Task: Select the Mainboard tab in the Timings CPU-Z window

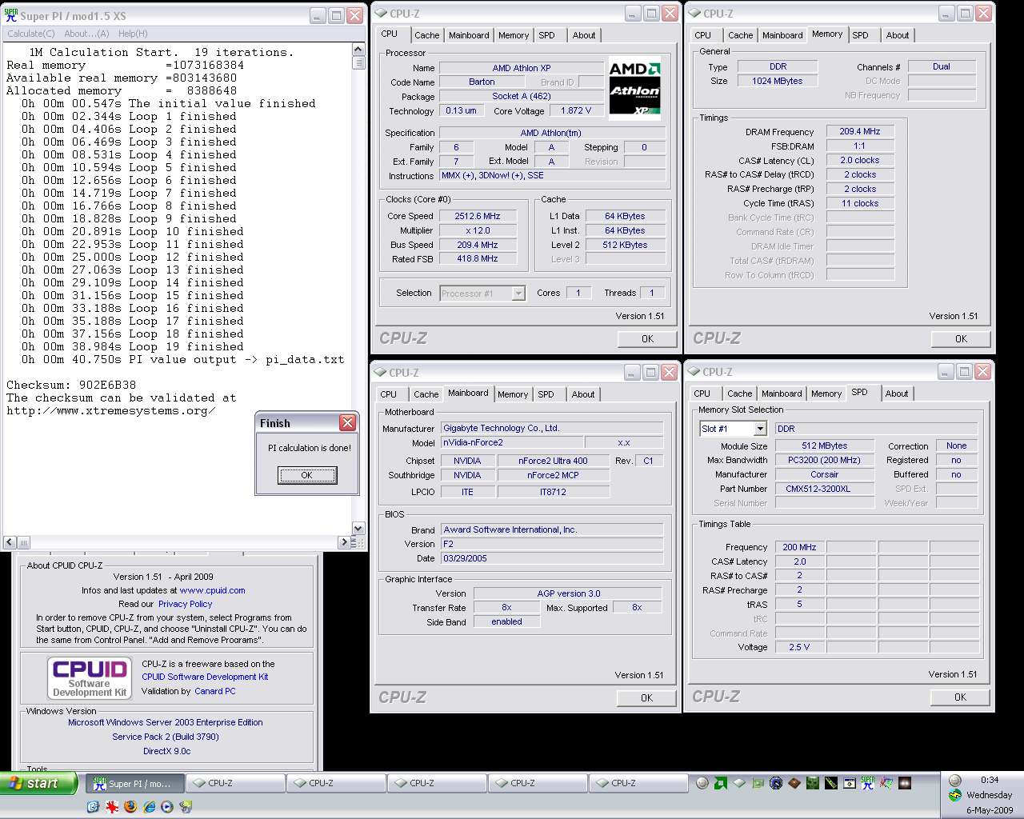Action: 782,35
